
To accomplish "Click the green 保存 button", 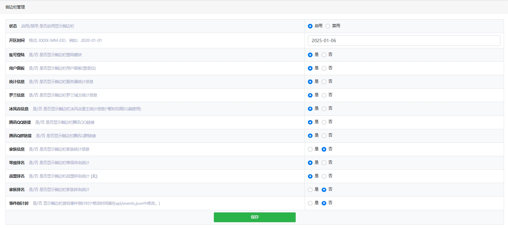I will pos(254,217).
